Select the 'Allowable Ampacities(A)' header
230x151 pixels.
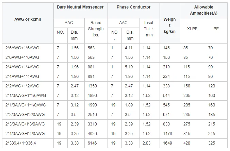point(203,10)
